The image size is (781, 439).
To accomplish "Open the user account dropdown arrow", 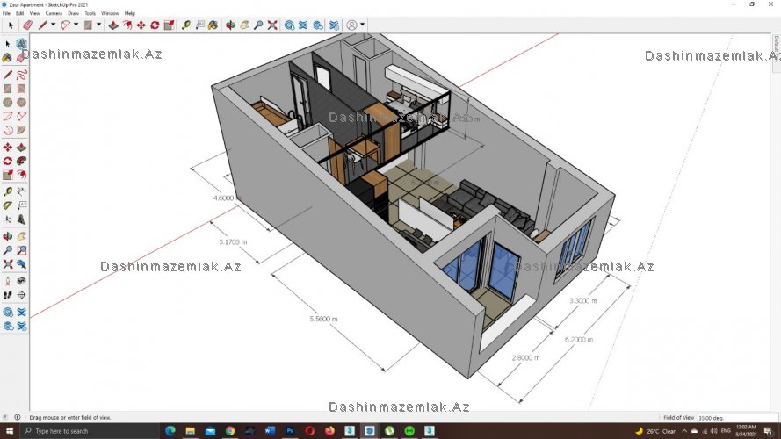I will click(362, 25).
